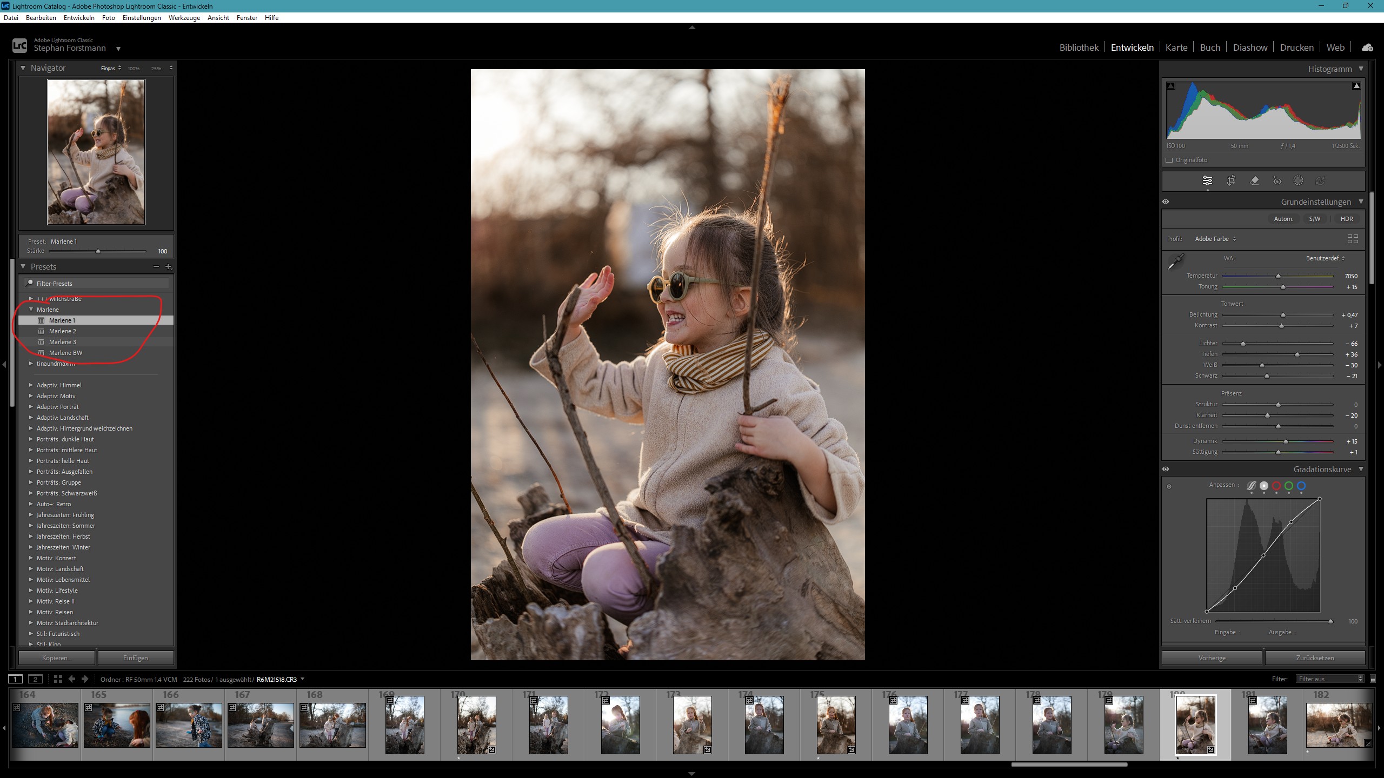Select the point curve white circle
The height and width of the screenshot is (778, 1384).
pos(1264,486)
